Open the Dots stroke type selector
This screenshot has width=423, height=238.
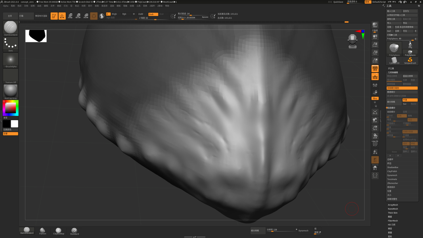coord(11,44)
